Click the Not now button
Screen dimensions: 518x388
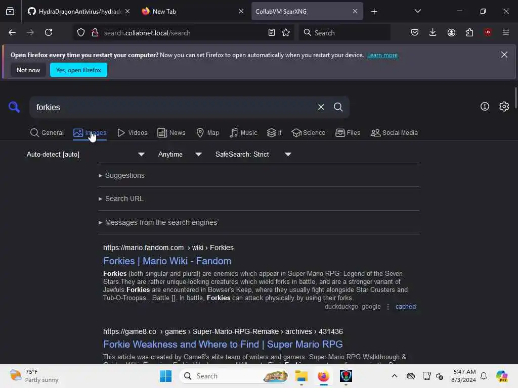28,70
